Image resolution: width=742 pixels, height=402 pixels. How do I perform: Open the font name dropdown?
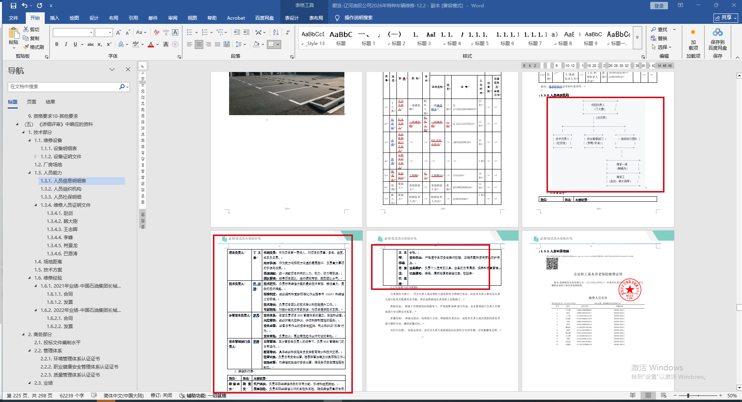click(x=91, y=33)
